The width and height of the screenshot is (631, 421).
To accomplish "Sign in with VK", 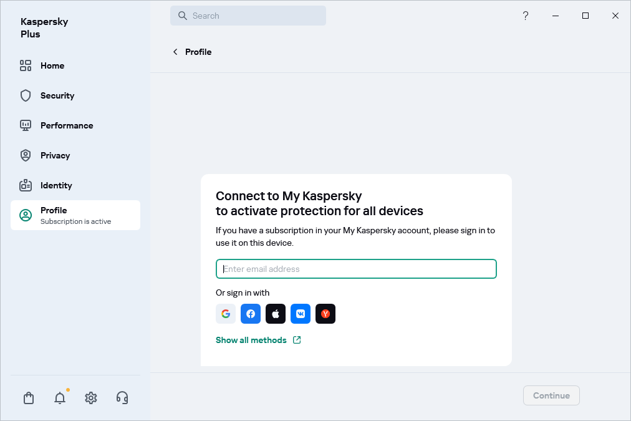I will 300,314.
